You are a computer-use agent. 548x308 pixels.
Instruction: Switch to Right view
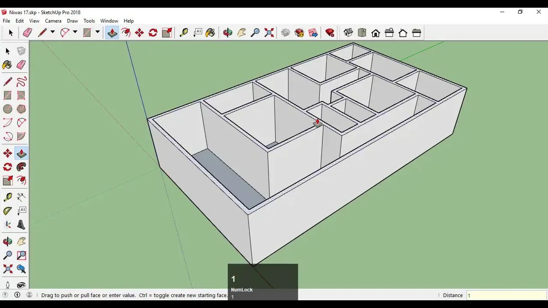tap(389, 33)
